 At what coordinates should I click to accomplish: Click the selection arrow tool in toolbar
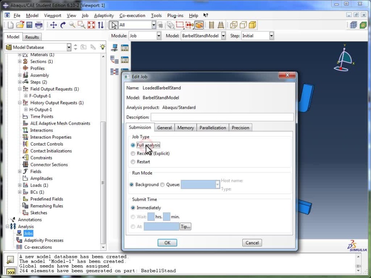click(x=114, y=25)
